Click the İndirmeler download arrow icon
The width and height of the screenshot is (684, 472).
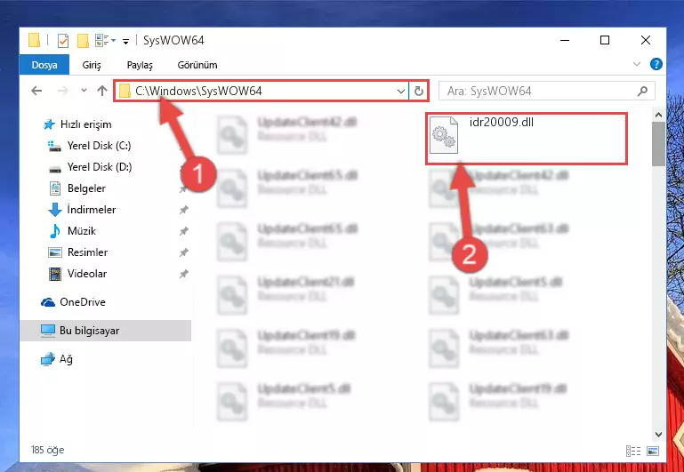[x=54, y=210]
